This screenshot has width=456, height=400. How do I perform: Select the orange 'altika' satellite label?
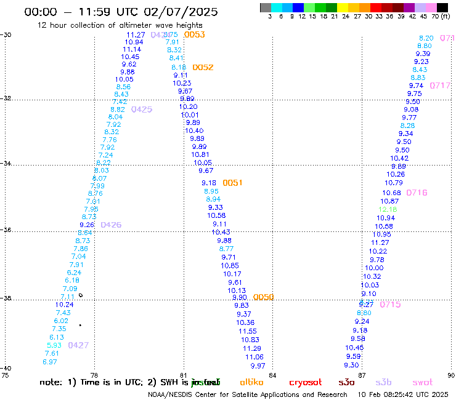click(251, 382)
